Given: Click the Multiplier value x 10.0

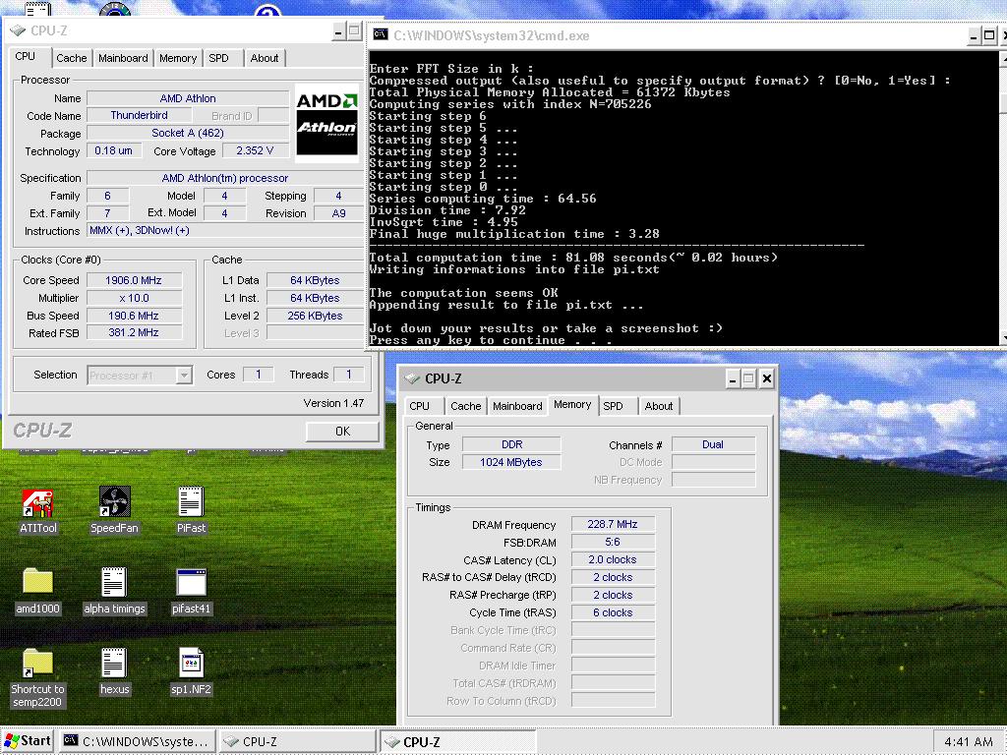Looking at the screenshot, I should (134, 298).
